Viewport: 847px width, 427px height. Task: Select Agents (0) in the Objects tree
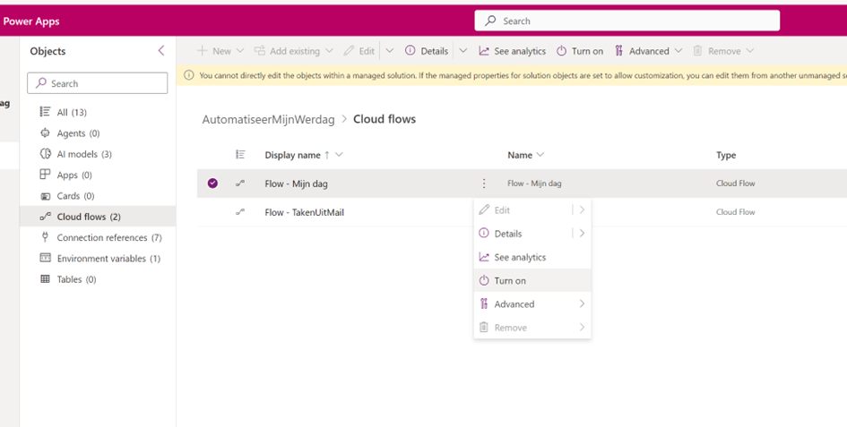tap(78, 132)
